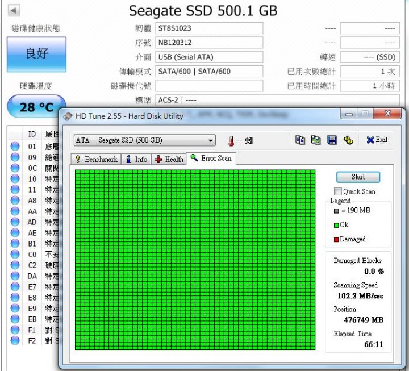Click the blue status icon for ID 0C
409x371 pixels.
click(15, 168)
